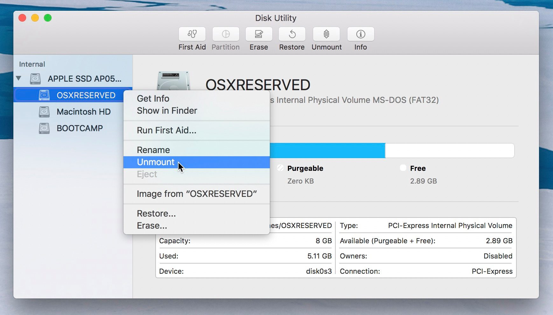Click the MS-DOS (FAT32) description line
The width and height of the screenshot is (553, 315).
point(354,100)
